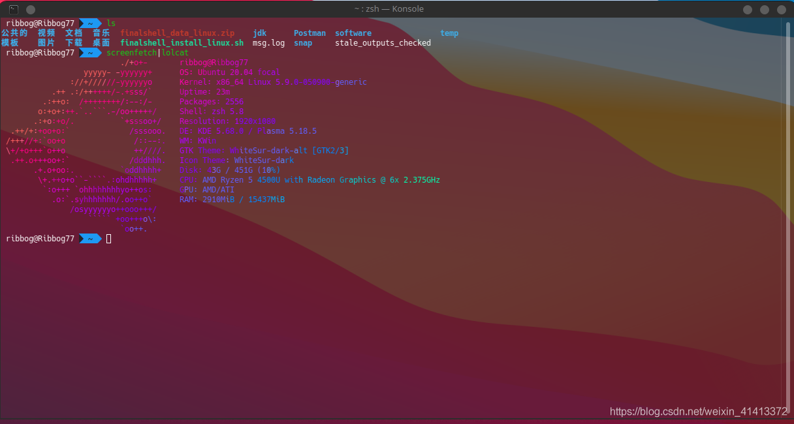Click the 'ls' command text

(111, 23)
